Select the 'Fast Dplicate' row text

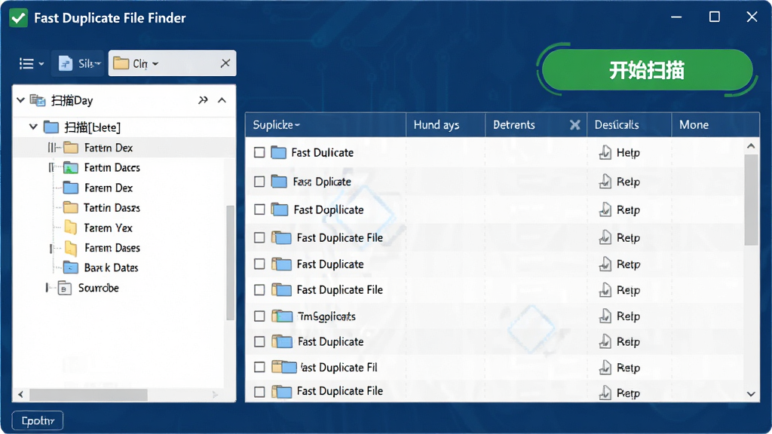[322, 182]
